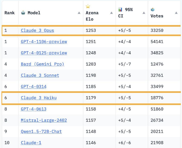Screen dimensions: 182x148
Task: Open the Claude 3 Haiku link
Action: (x=39, y=98)
